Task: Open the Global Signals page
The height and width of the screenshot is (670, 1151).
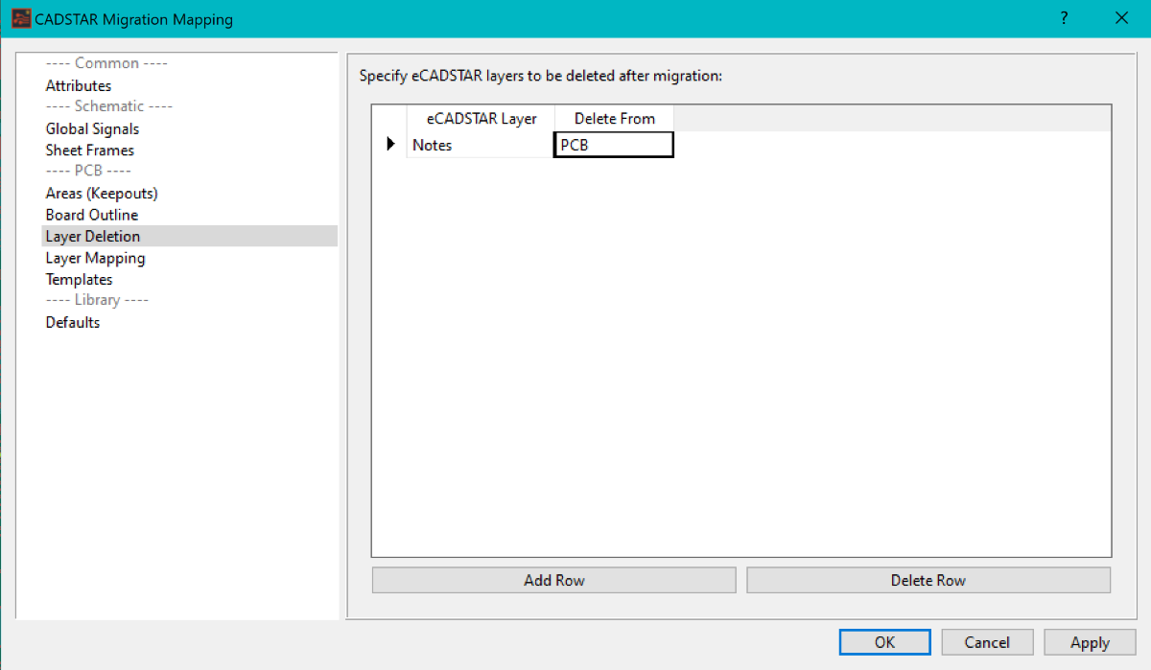Action: pos(92,128)
